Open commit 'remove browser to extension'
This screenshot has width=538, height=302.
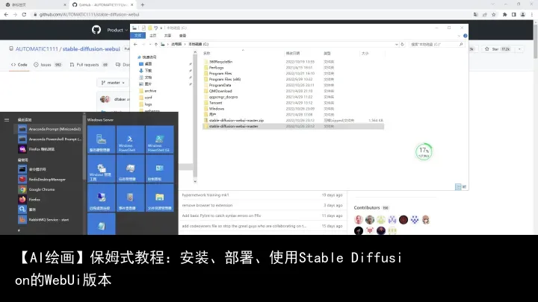point(207,205)
